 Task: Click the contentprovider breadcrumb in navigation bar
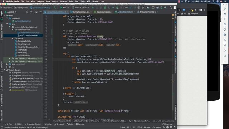click(x=21, y=8)
